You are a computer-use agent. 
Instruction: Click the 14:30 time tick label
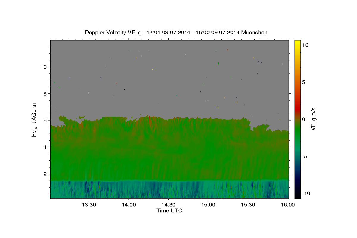[168, 205]
